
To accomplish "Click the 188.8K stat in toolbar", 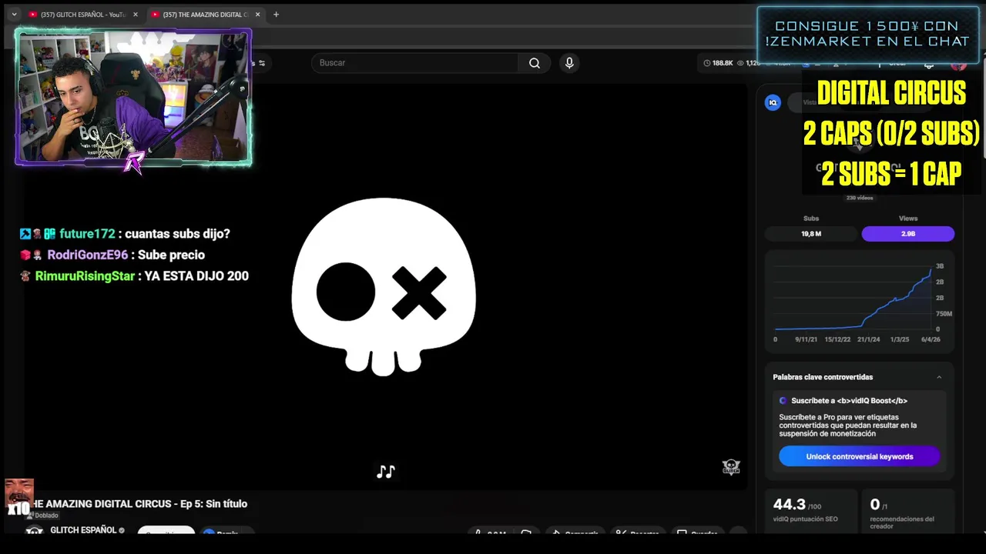I will 718,63.
